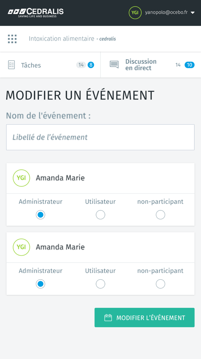The image size is (201, 359).
Task: Click the blue badge showing 10 messages
Action: click(189, 65)
